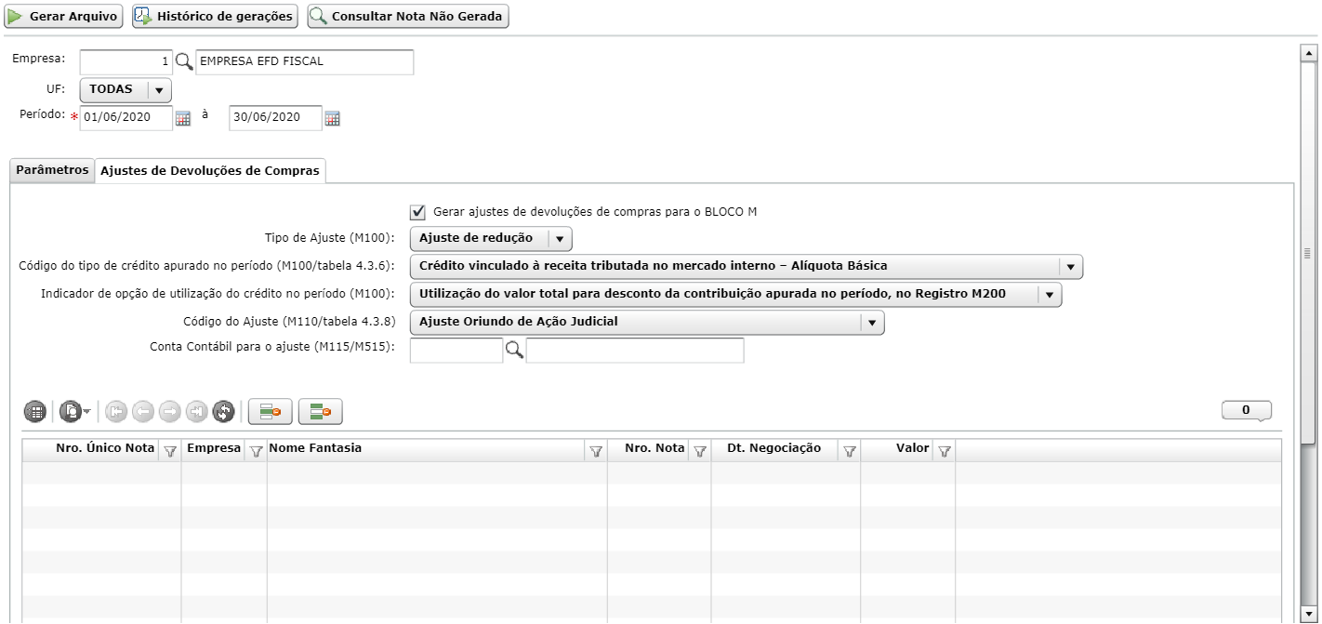Sort by Nro. Único Nota column header
1322x624 pixels.
point(105,448)
